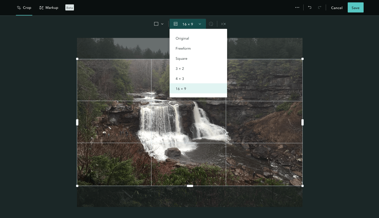
Task: Click the crop overlay rectangle icon
Action: pos(156,24)
